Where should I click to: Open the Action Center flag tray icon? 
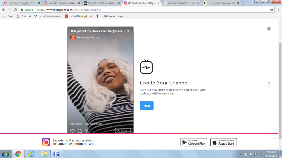coord(256,154)
